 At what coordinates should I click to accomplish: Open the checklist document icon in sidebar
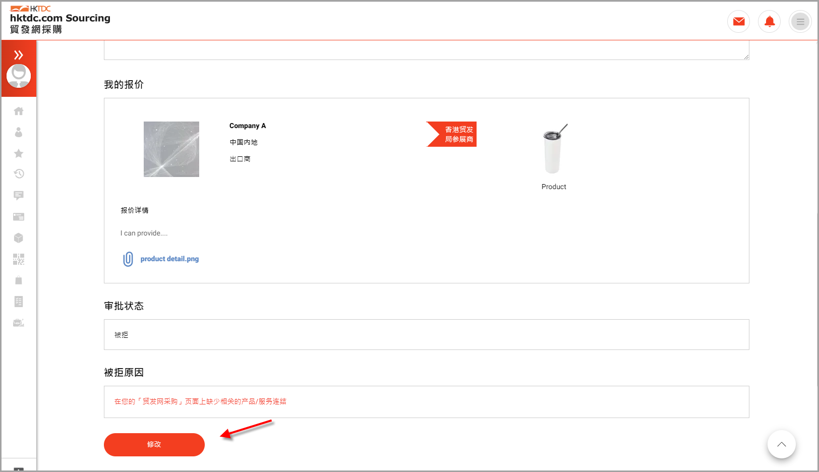click(x=19, y=302)
